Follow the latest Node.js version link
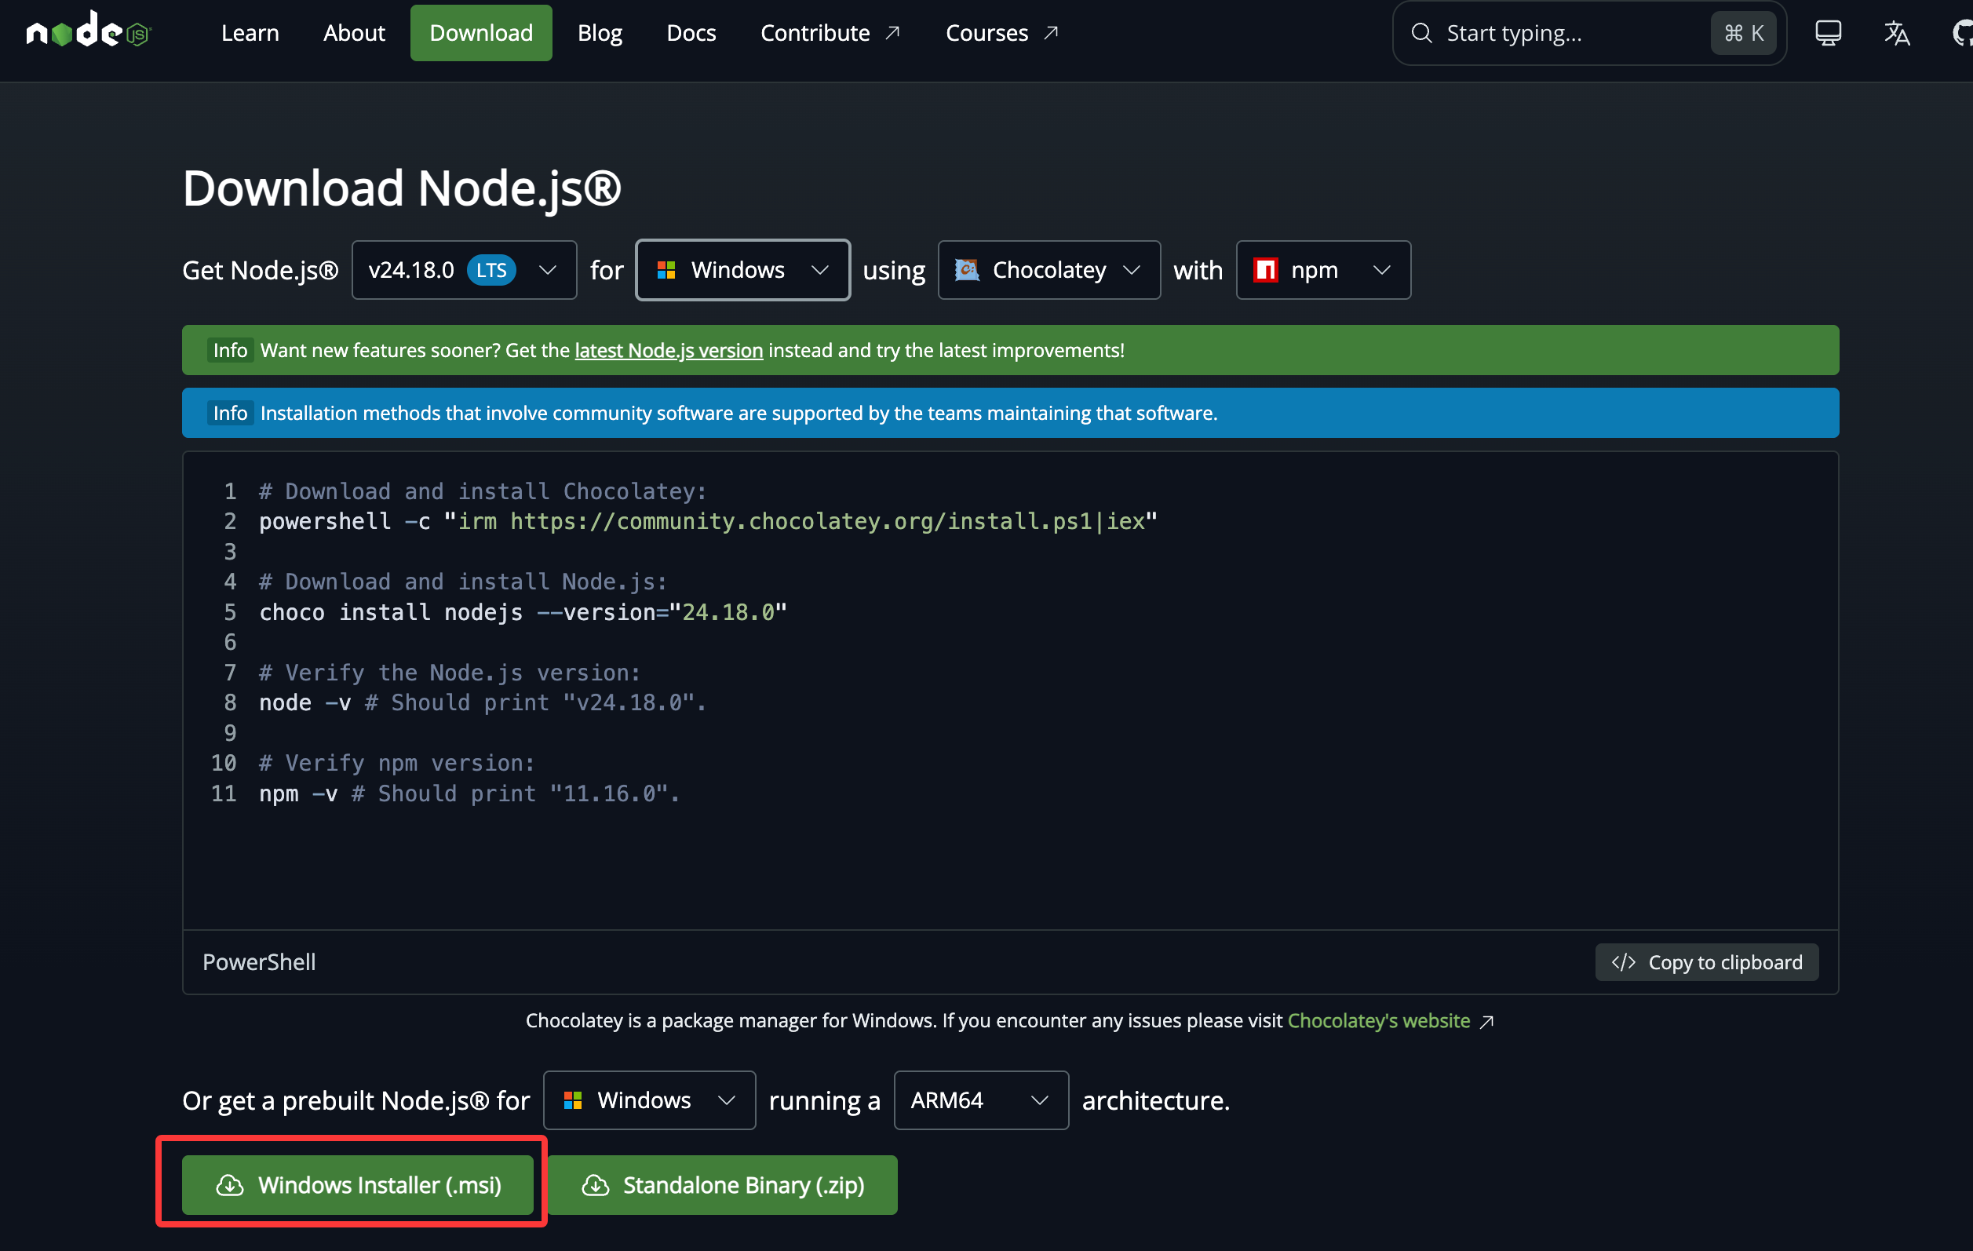Image resolution: width=1973 pixels, height=1251 pixels. (x=669, y=350)
